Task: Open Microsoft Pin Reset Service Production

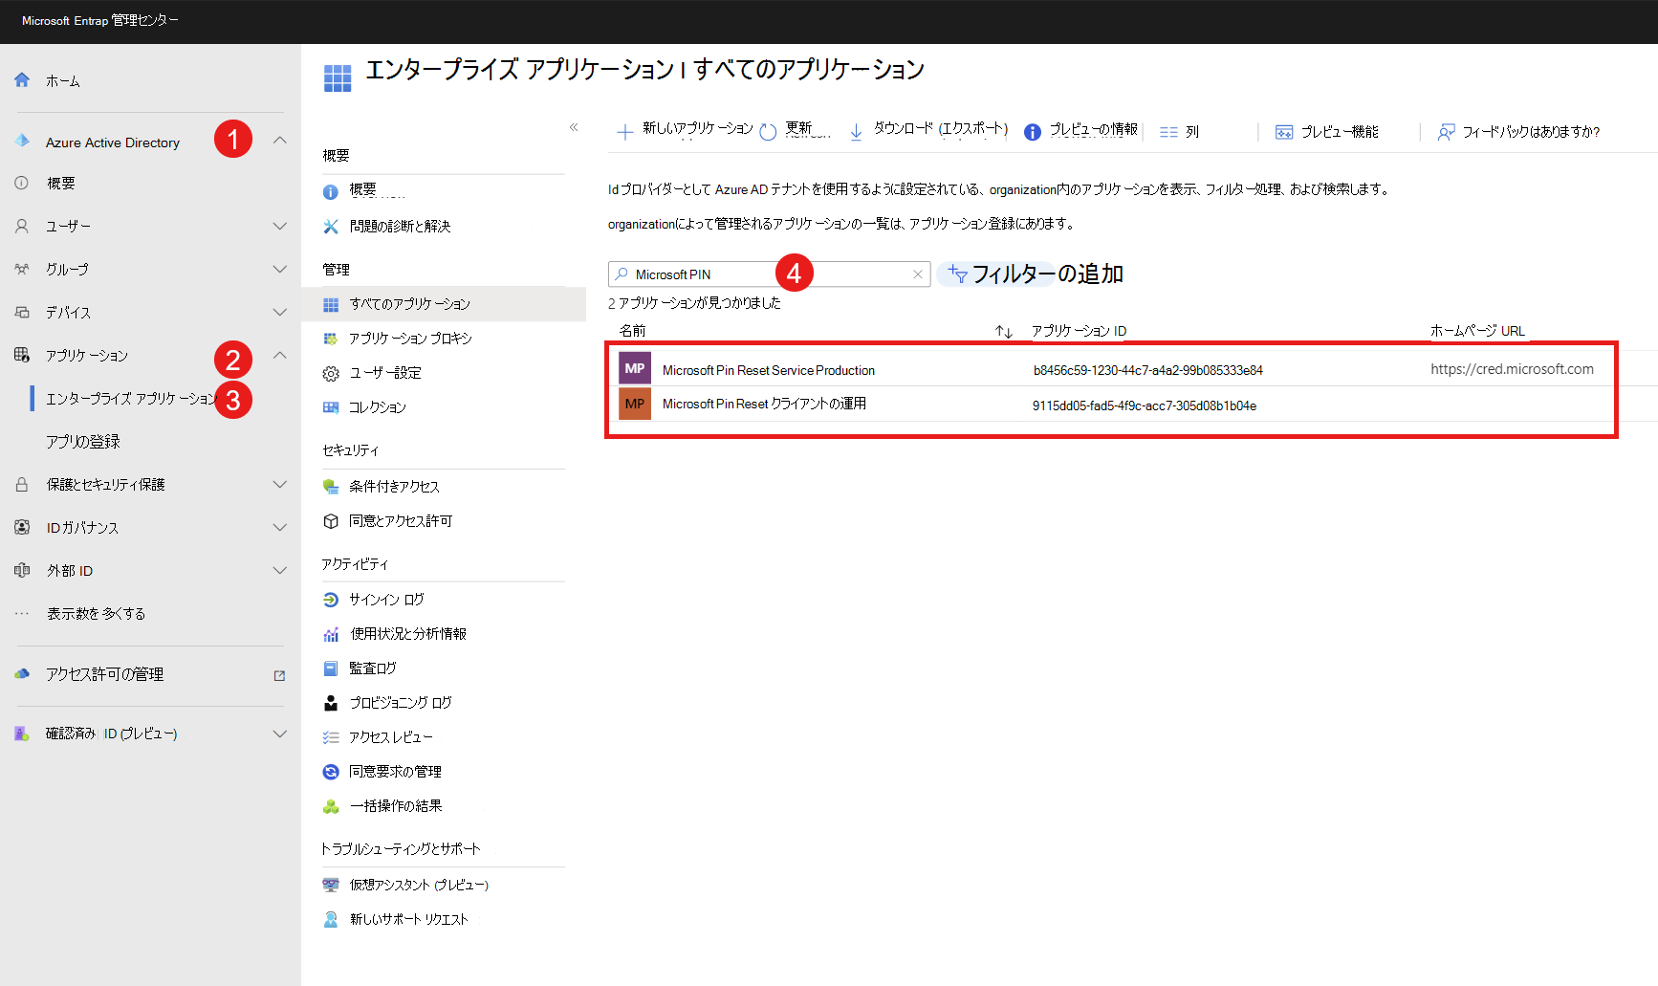Action: click(769, 370)
